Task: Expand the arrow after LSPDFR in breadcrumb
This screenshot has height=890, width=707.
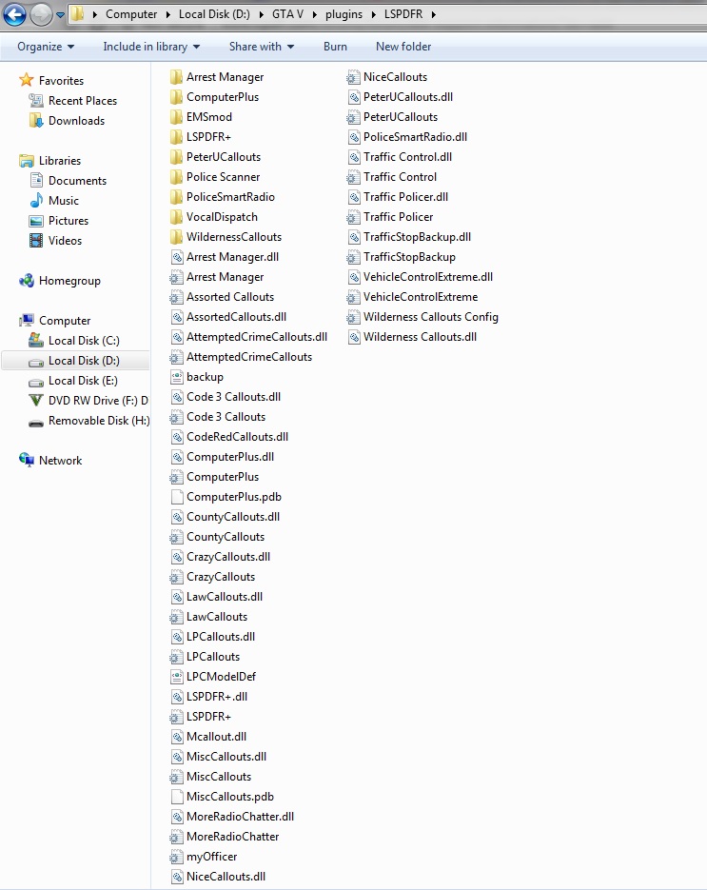Action: tap(434, 15)
